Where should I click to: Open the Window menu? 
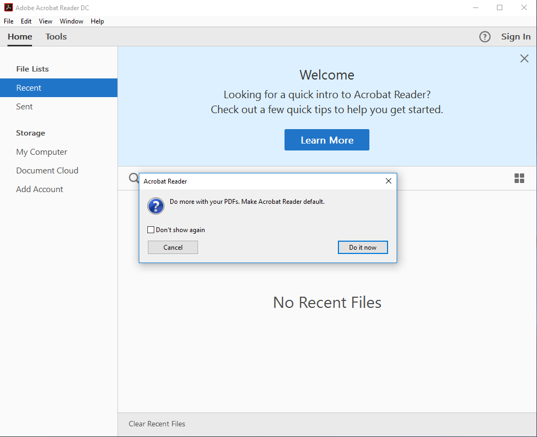(x=72, y=21)
